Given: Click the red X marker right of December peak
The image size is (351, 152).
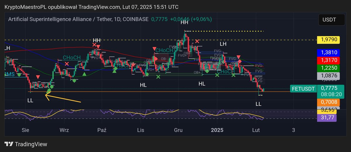Looking at the screenshot, I should point(197,42).
